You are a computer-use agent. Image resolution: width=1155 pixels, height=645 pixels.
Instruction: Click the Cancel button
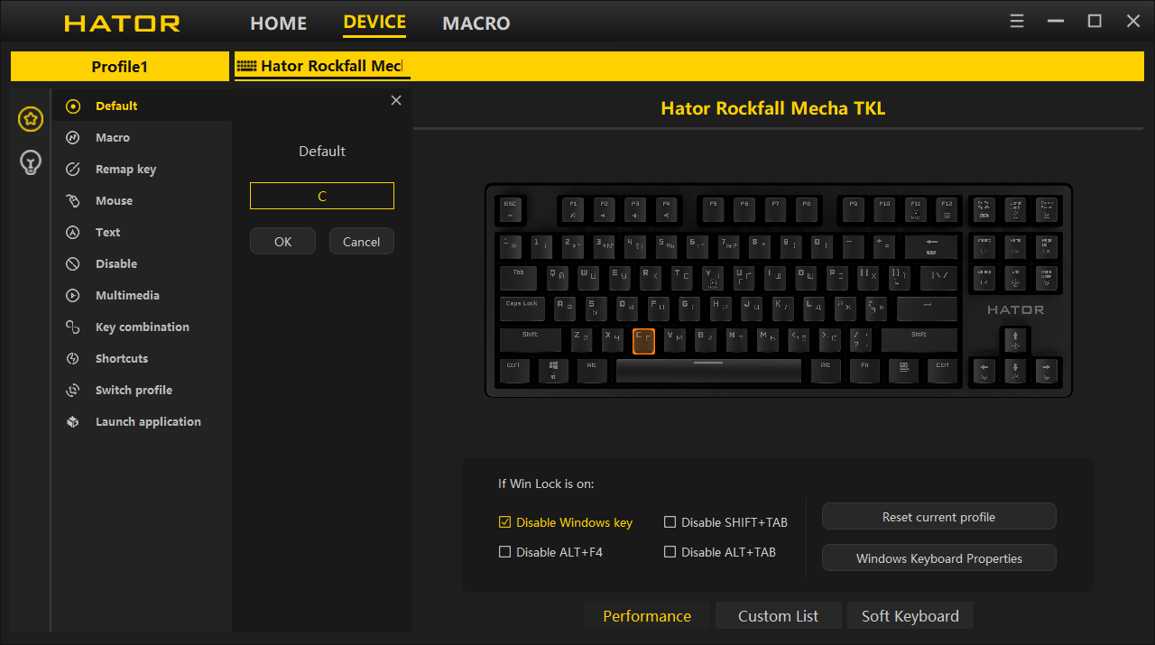tap(361, 242)
